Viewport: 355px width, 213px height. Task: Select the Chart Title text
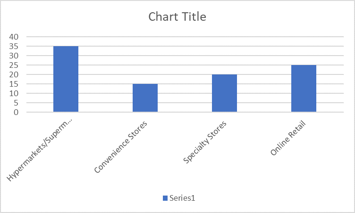[x=177, y=17]
